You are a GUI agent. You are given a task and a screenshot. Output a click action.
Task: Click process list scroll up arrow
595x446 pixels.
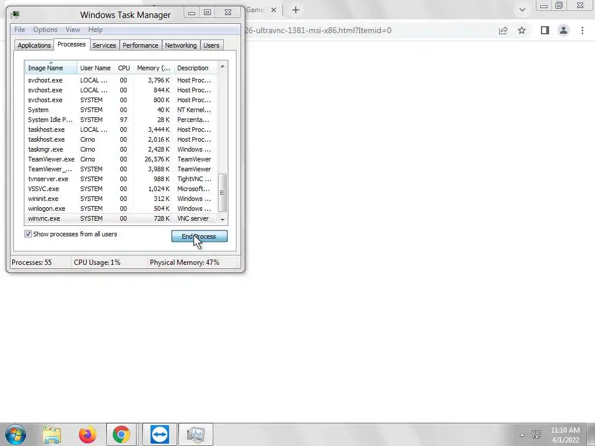(223, 66)
